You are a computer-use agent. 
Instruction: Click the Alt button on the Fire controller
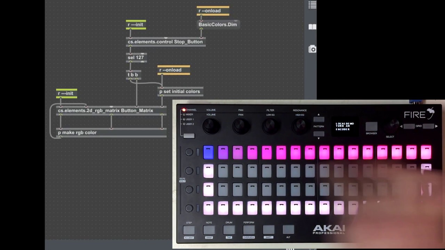pyautogui.click(x=288, y=230)
